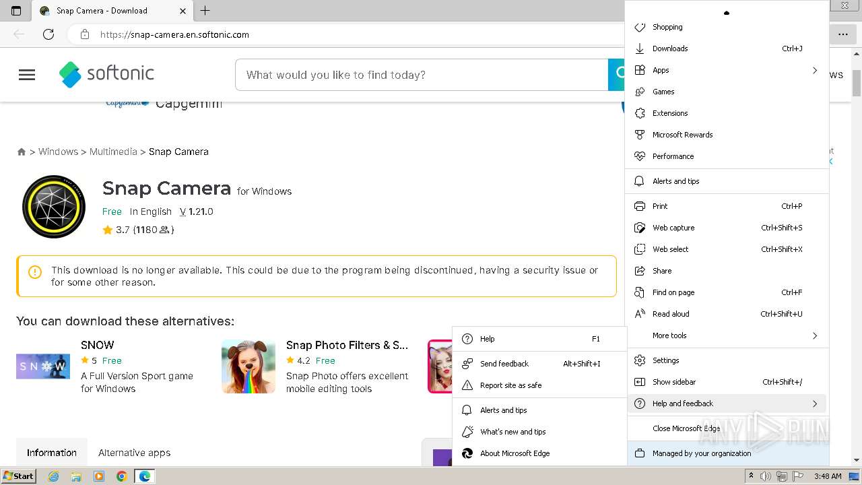The height and width of the screenshot is (485, 862).
Task: Expand the More tools submenu arrow
Action: [815, 335]
